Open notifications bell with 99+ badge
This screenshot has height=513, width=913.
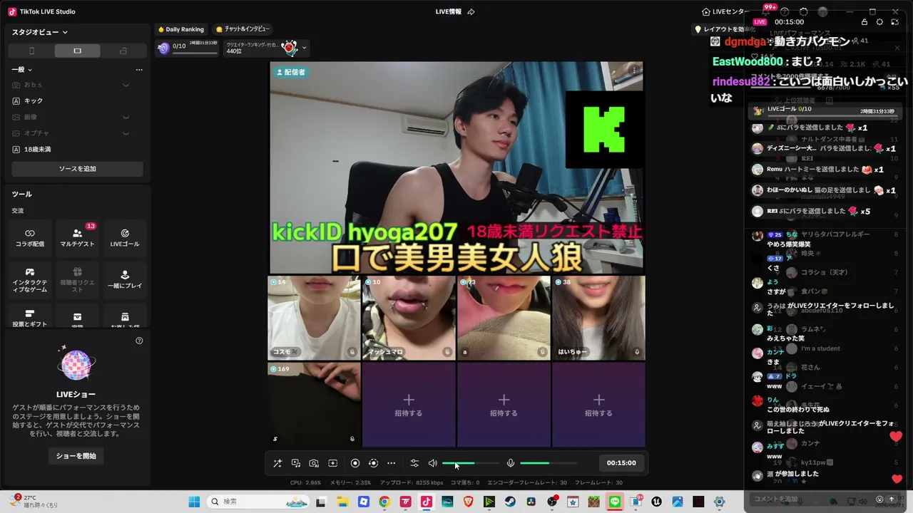point(766,12)
